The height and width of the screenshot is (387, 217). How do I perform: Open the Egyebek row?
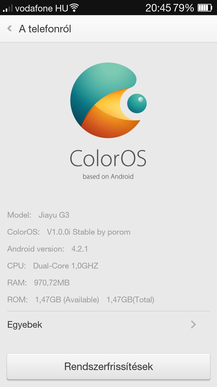[108, 325]
